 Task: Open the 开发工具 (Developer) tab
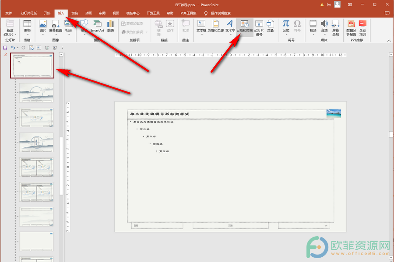click(153, 13)
